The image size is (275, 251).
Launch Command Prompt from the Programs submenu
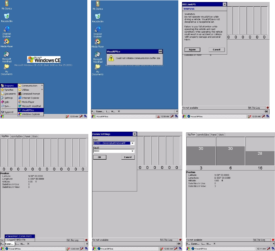click(x=31, y=94)
